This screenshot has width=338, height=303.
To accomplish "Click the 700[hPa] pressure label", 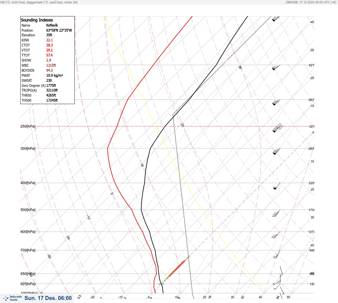I will pyautogui.click(x=28, y=250).
